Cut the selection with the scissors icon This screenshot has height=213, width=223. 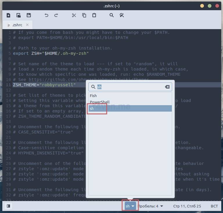pos(74,15)
